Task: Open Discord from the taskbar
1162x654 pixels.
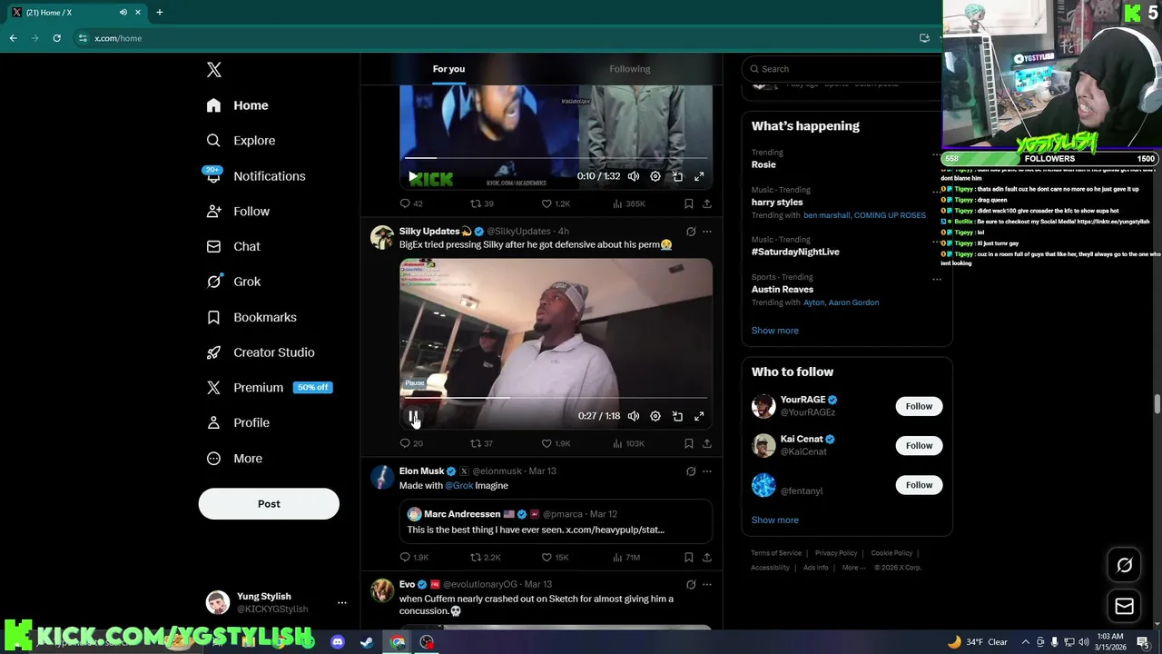Action: click(x=338, y=642)
